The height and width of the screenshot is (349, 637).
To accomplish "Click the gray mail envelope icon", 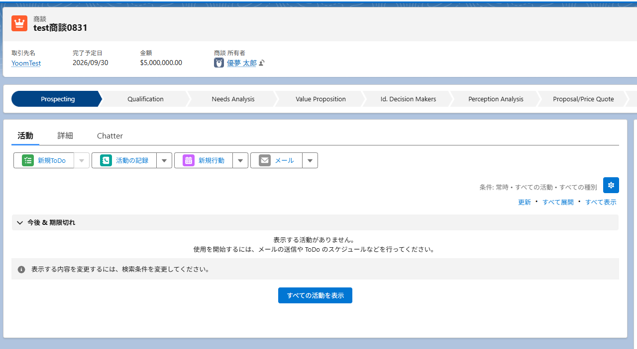I will pos(265,160).
